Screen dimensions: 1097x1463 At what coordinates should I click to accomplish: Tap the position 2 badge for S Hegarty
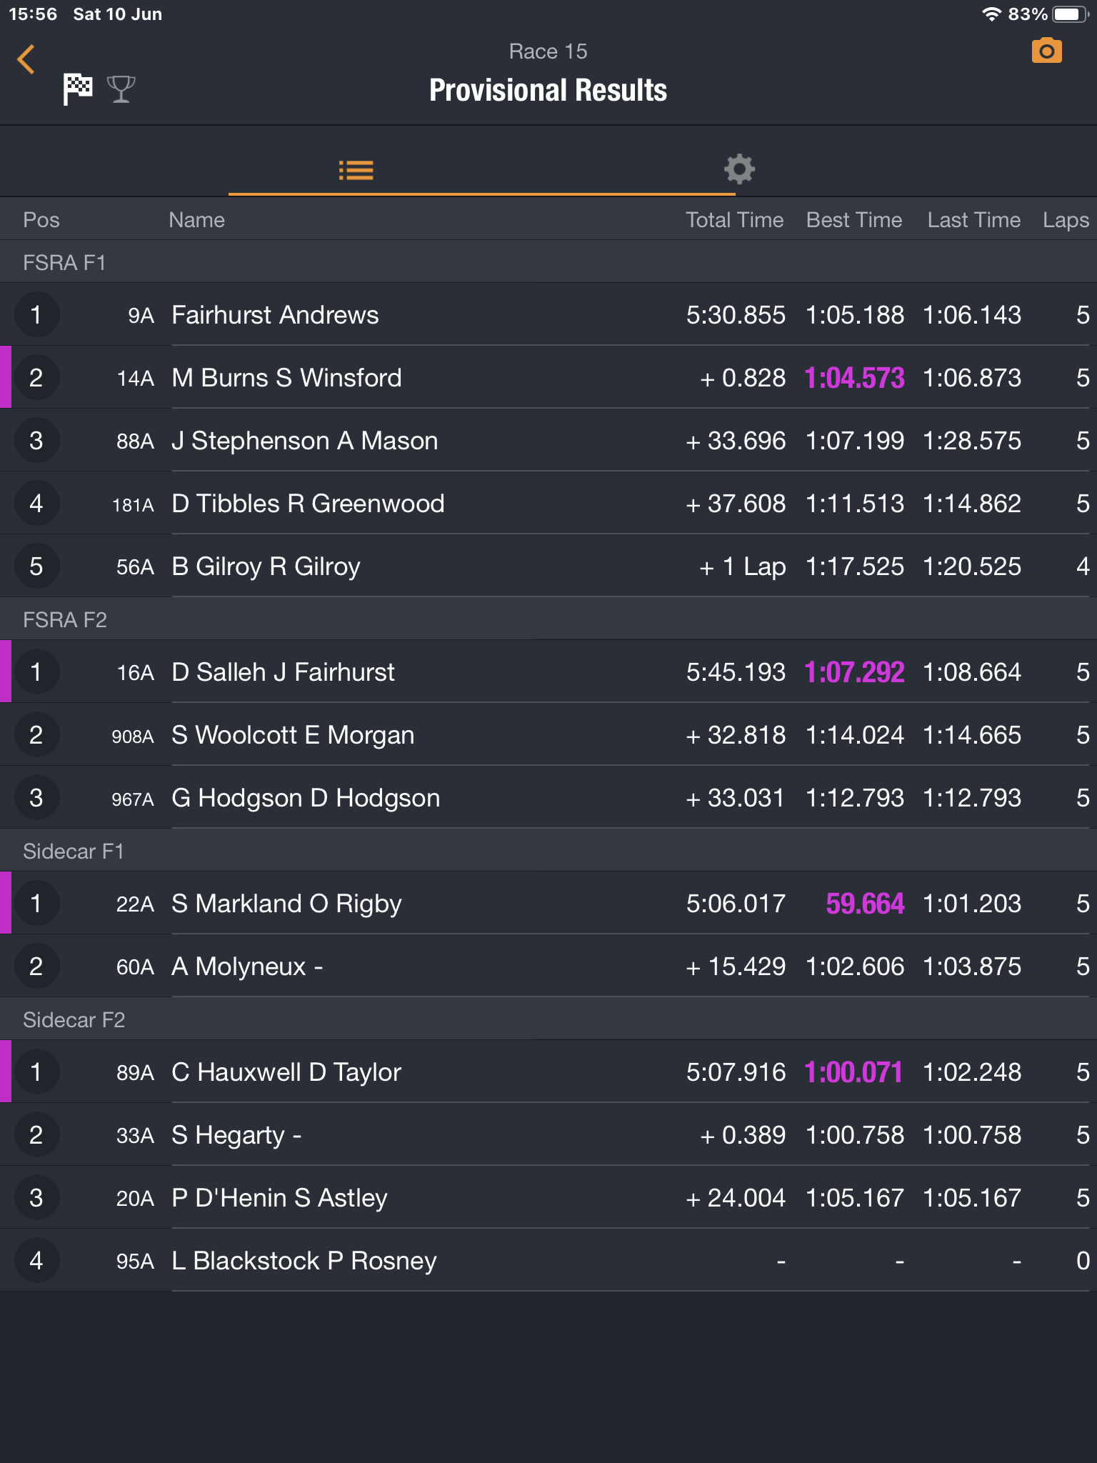point(36,1135)
